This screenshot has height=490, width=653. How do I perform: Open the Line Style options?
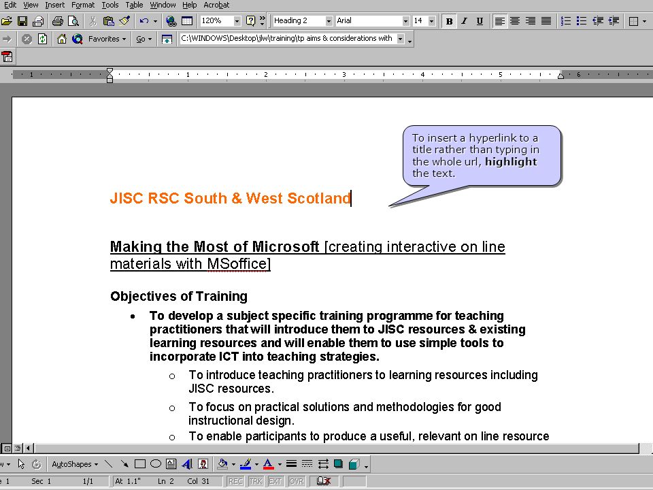tap(292, 463)
